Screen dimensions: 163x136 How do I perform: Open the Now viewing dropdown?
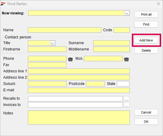coord(127,13)
